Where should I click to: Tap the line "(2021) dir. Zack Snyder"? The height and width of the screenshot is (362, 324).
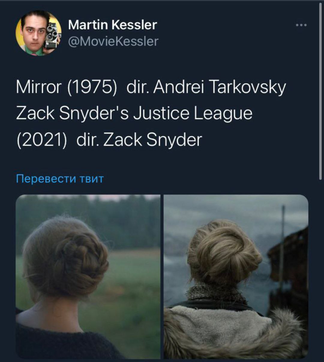point(109,140)
